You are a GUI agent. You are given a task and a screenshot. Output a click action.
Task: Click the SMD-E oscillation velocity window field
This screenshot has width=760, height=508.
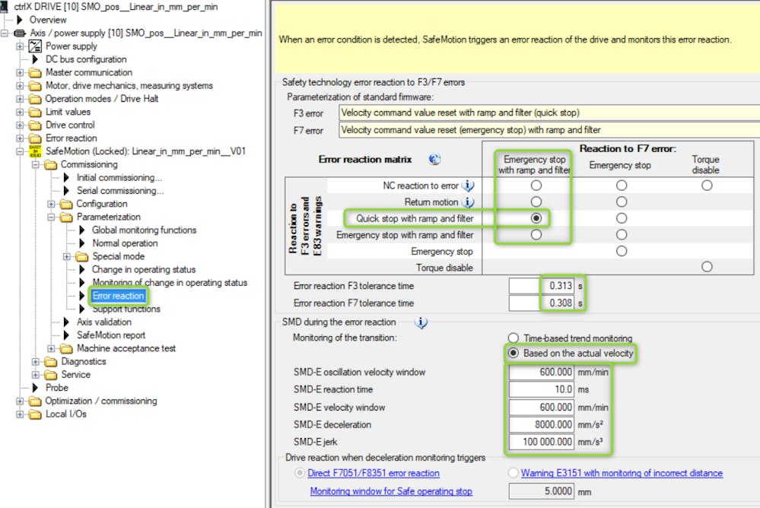542,373
